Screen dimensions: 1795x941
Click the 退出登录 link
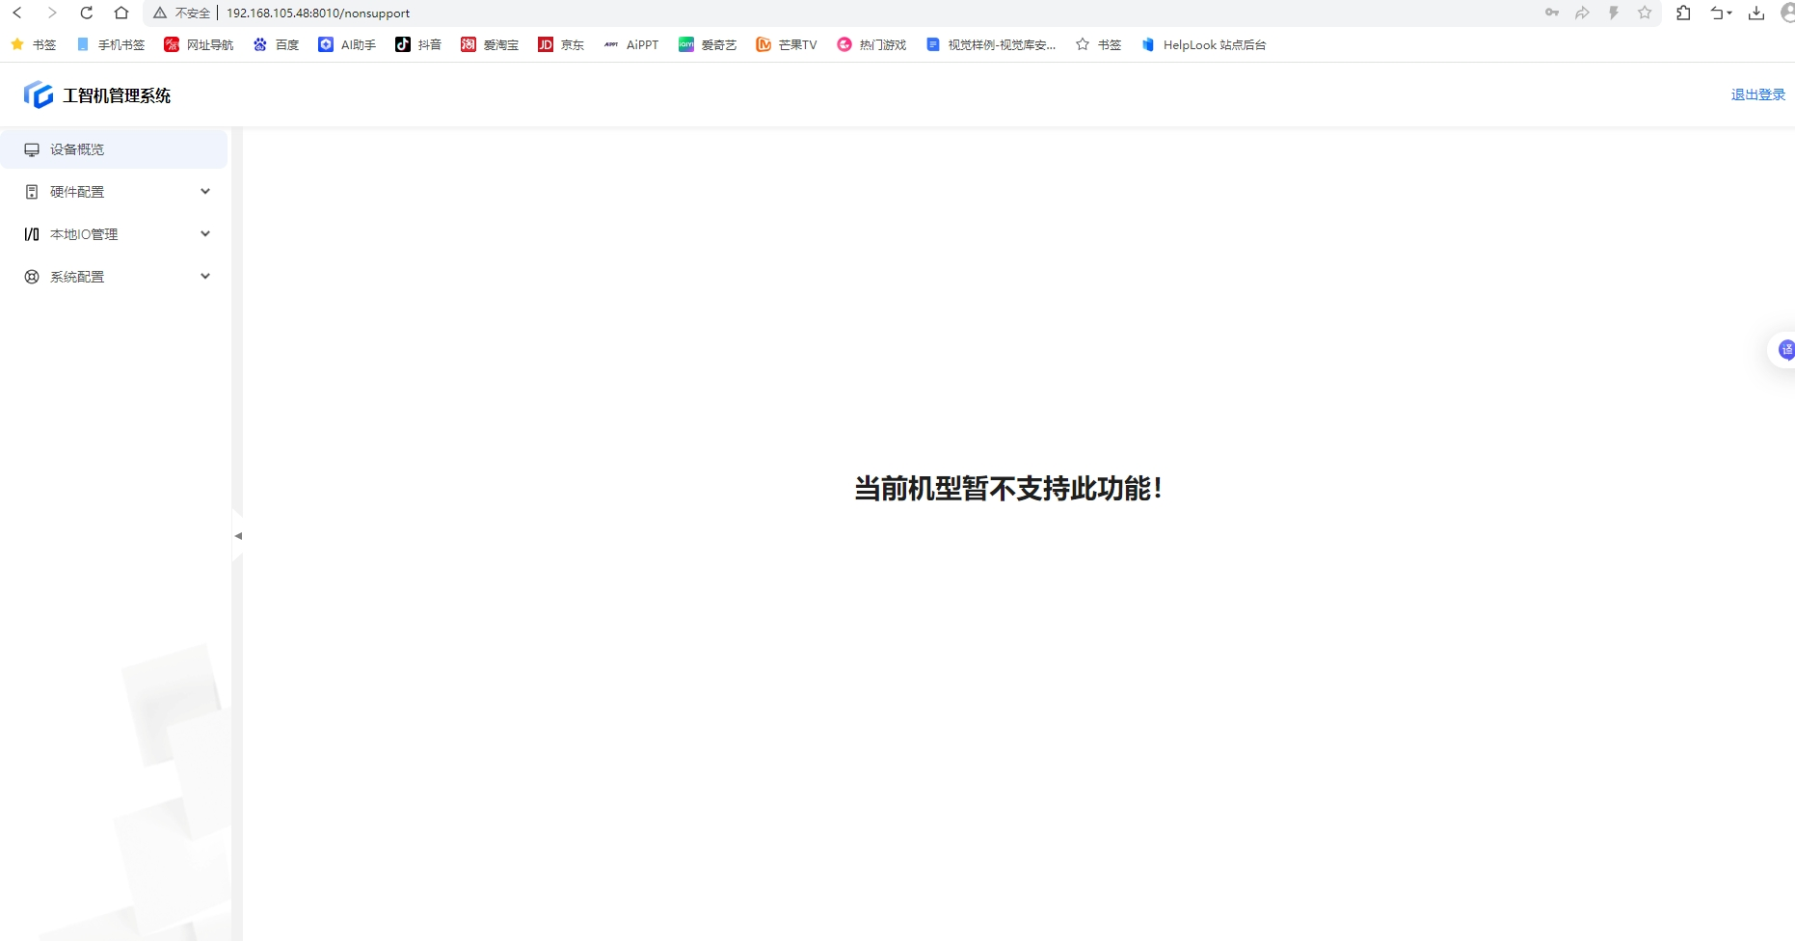coord(1757,94)
